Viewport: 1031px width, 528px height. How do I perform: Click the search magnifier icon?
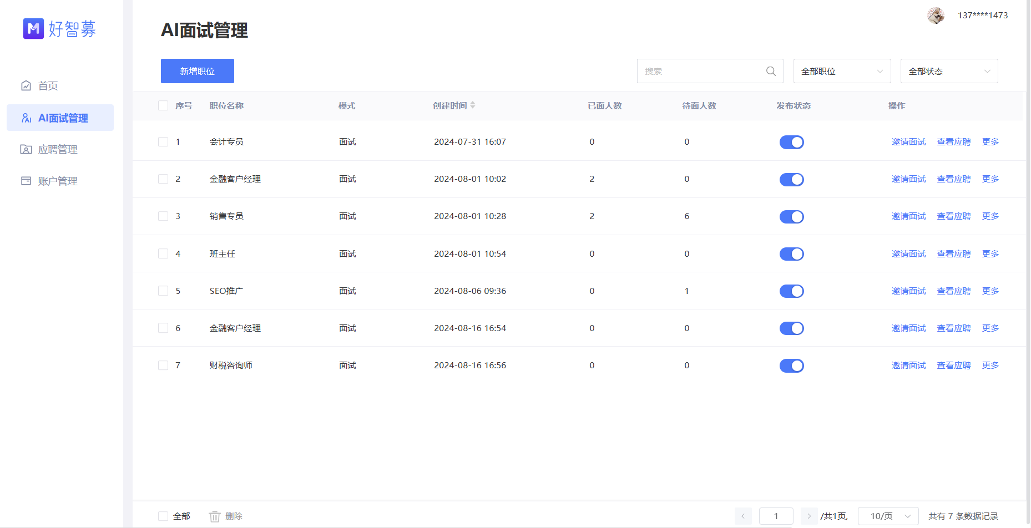click(x=771, y=71)
